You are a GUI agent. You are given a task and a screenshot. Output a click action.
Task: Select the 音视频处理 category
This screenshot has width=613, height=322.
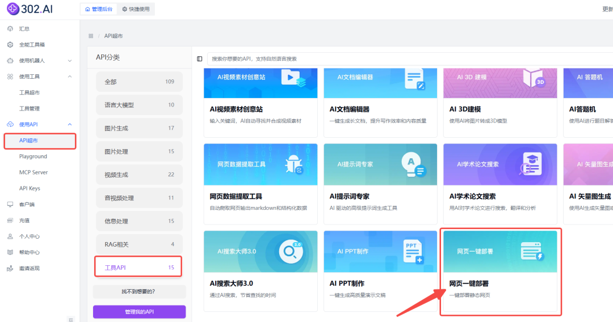(x=139, y=198)
